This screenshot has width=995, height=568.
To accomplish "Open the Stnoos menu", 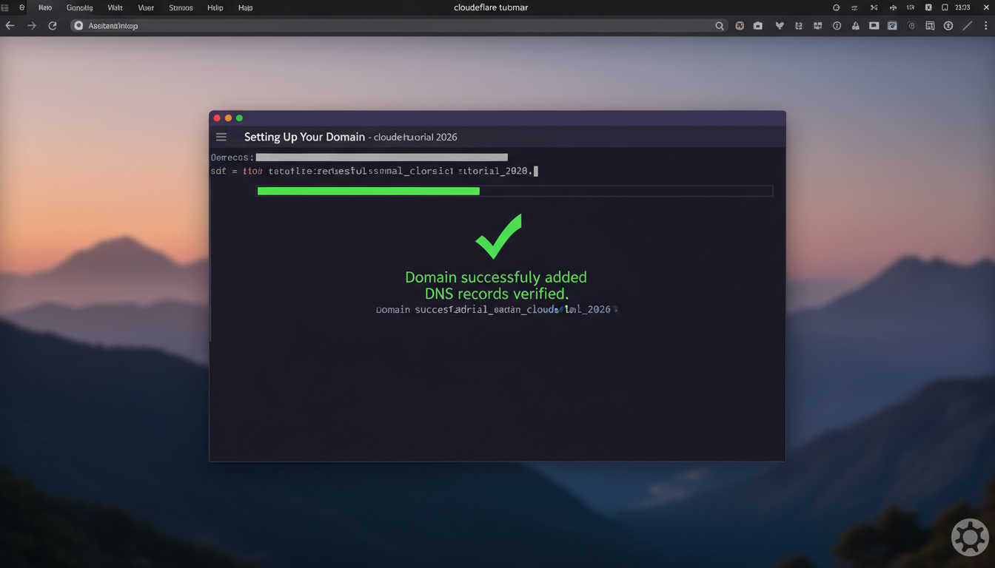I will (x=181, y=7).
